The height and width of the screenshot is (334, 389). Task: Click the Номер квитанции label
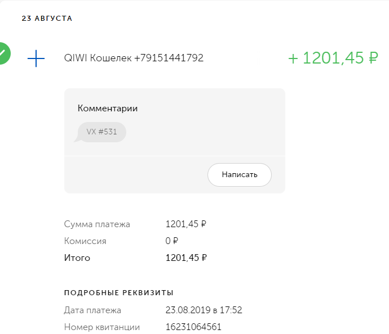[x=102, y=327]
